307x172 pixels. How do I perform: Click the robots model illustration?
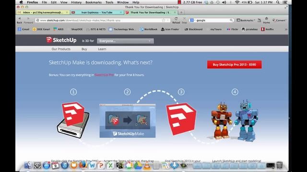pyautogui.click(x=235, y=121)
